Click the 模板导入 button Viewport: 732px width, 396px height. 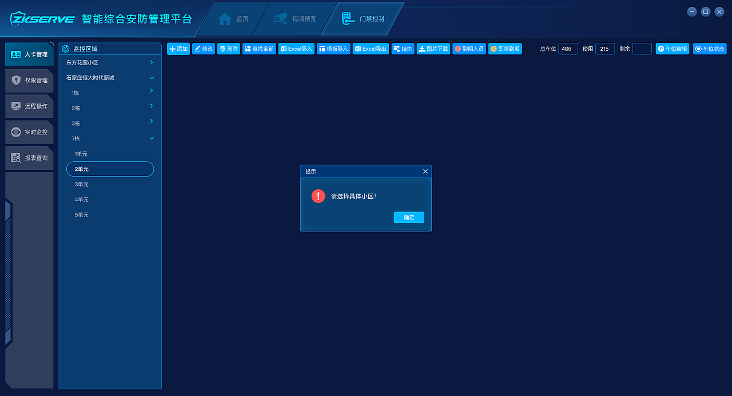point(333,49)
